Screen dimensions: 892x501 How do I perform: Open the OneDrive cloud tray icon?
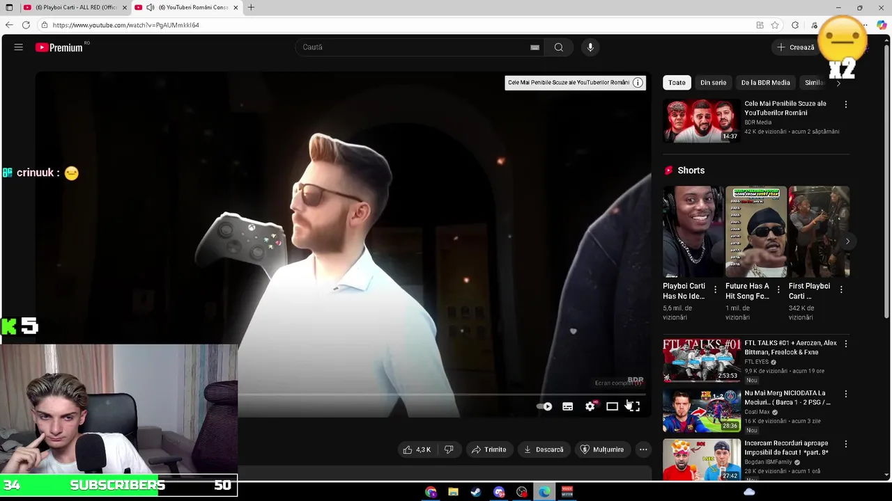pyautogui.click(x=749, y=492)
